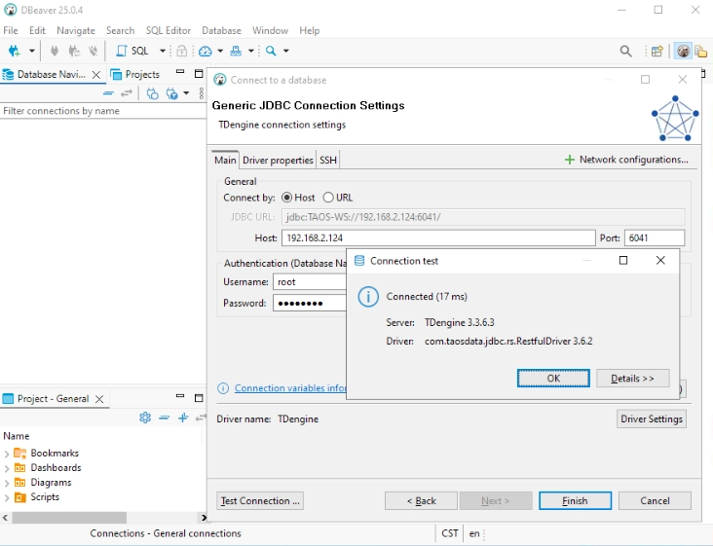Open the Edit menu
713x546 pixels.
coord(37,30)
